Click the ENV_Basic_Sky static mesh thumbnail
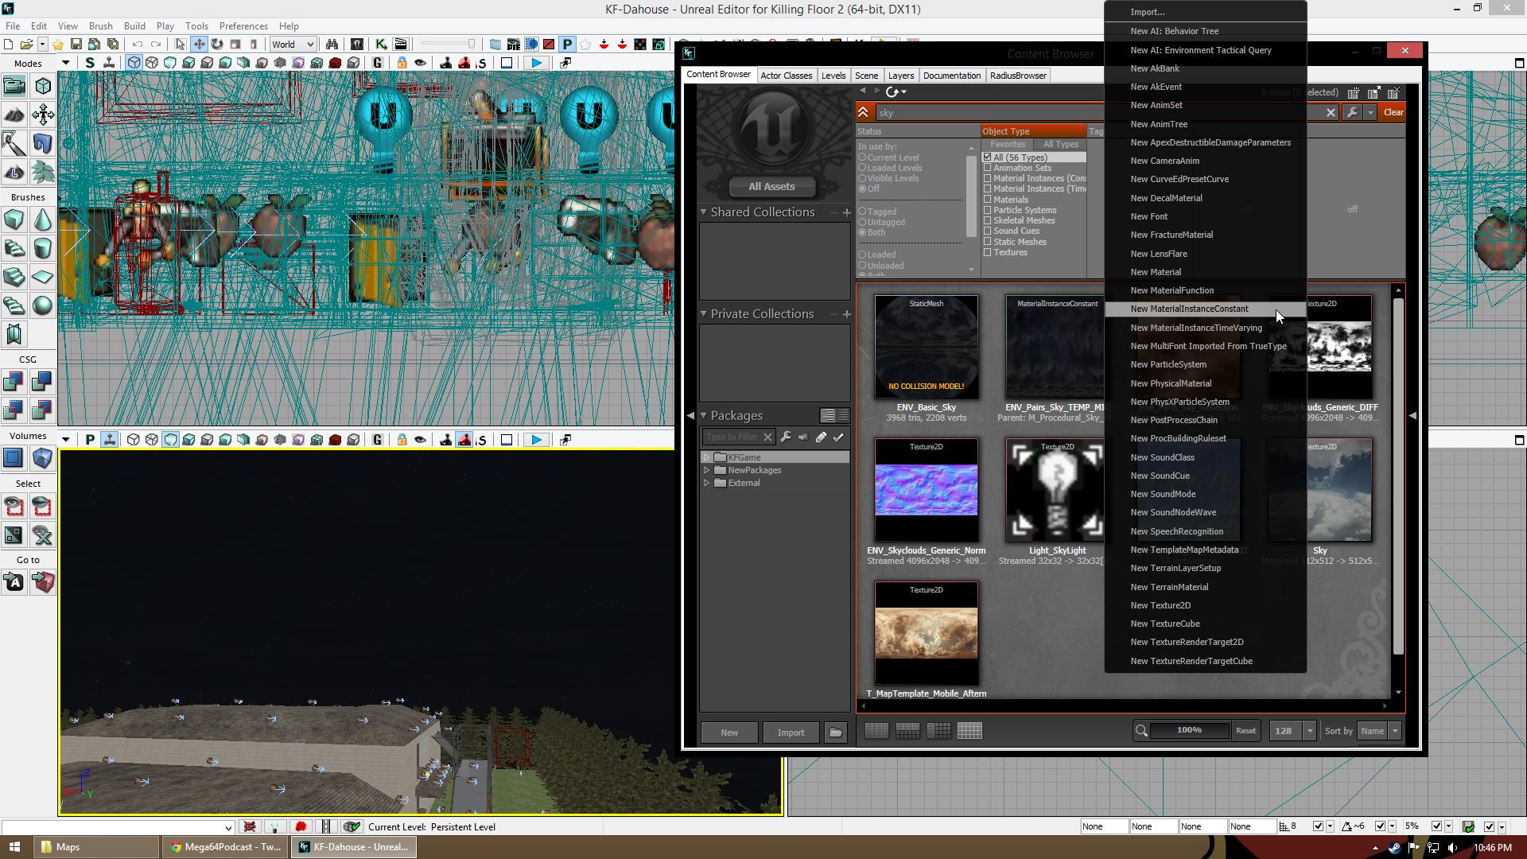Viewport: 1527px width, 859px height. click(x=926, y=348)
